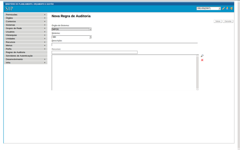Expand the Usuários sidebar menu
240x150 pixels.
[25, 32]
